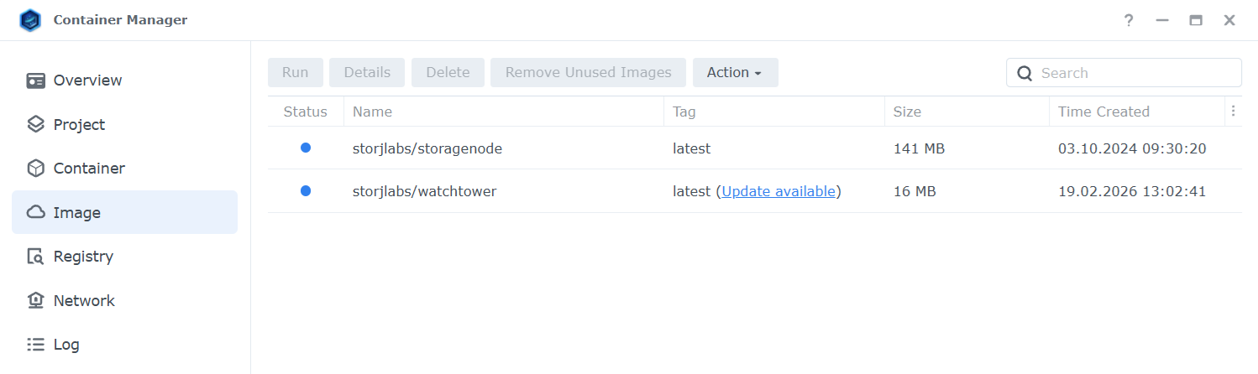
Task: Open the column options kebab menu
Action: 1233,111
